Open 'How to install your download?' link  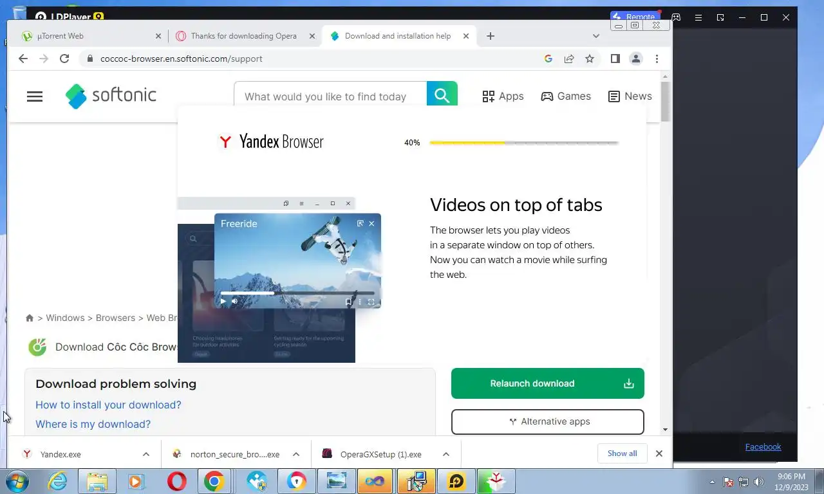[x=108, y=405]
